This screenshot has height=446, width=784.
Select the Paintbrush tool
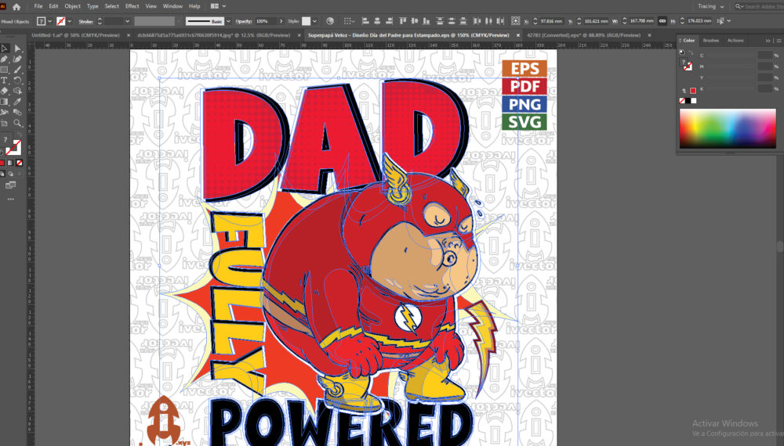click(x=17, y=70)
